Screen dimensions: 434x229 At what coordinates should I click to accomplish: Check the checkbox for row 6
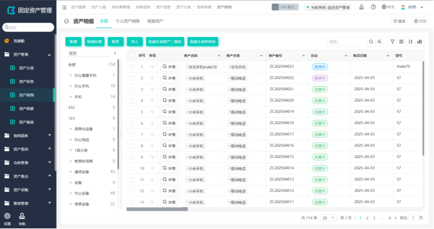pos(132,124)
